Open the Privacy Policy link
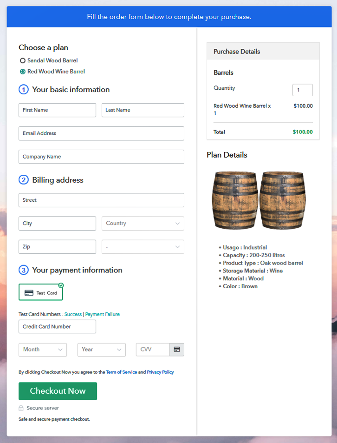The width and height of the screenshot is (337, 443). coord(160,372)
